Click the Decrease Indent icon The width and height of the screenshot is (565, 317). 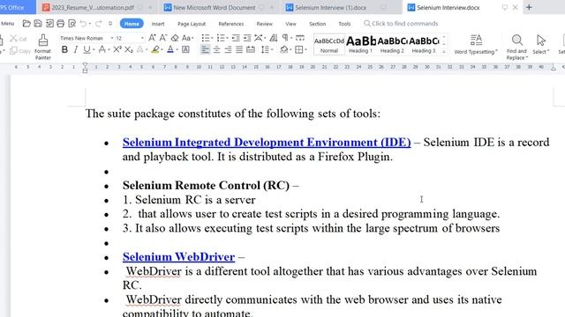(x=236, y=38)
